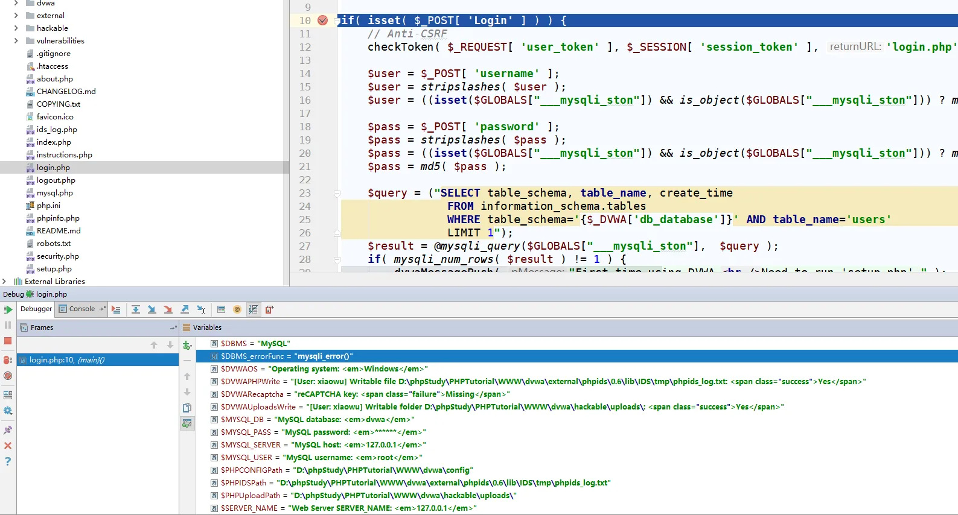Image resolution: width=958 pixels, height=515 pixels.
Task: Expand External Libraries node
Action: (x=4, y=282)
